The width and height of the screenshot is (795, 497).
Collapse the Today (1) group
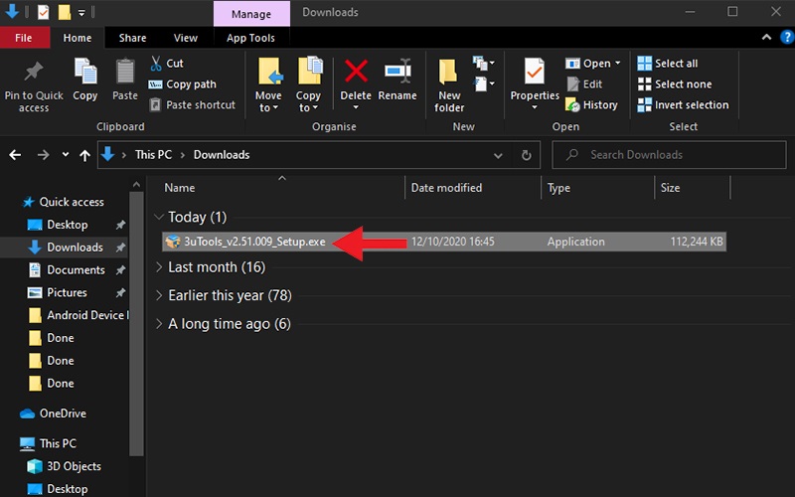159,217
